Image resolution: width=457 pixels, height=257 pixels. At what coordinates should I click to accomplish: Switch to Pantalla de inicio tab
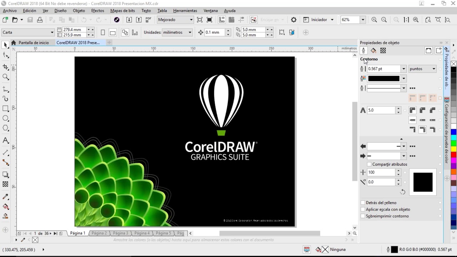[x=34, y=43]
